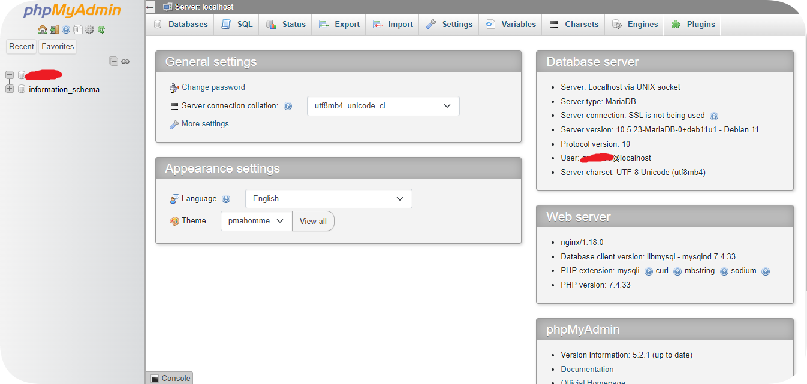Screen dimensions: 807x384
Task: Click the Log out door icon
Action: 54,29
